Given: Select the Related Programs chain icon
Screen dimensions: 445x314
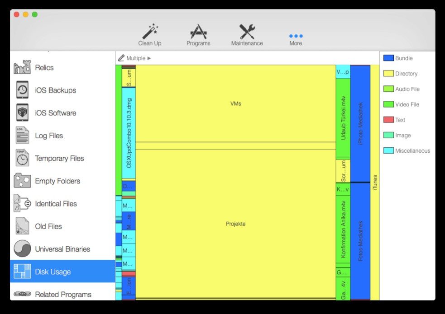Looking at the screenshot, I should pos(22,294).
